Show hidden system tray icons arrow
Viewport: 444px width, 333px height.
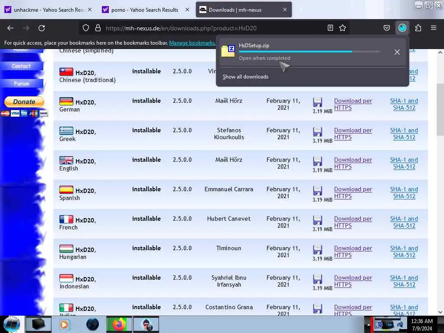(369, 325)
